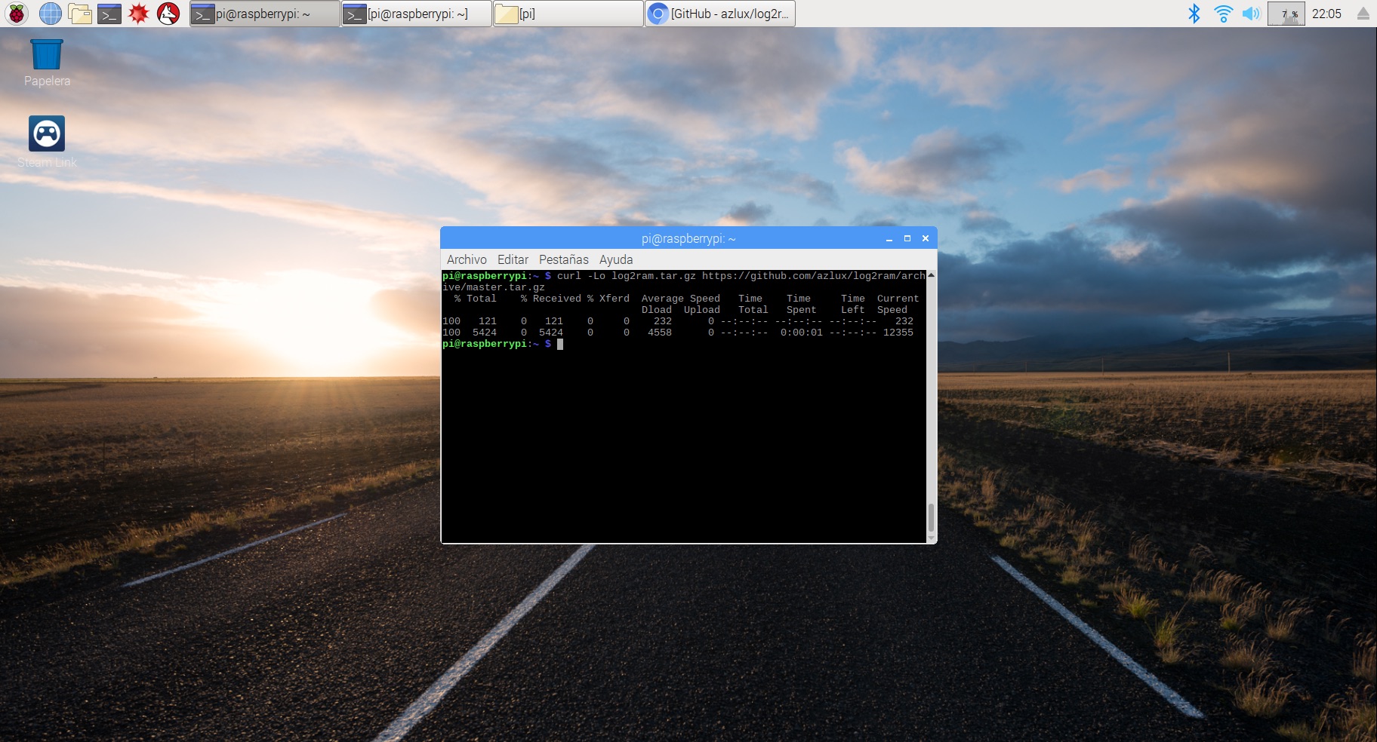The width and height of the screenshot is (1377, 742).
Task: Open the Mathematica launcher icon
Action: click(139, 14)
